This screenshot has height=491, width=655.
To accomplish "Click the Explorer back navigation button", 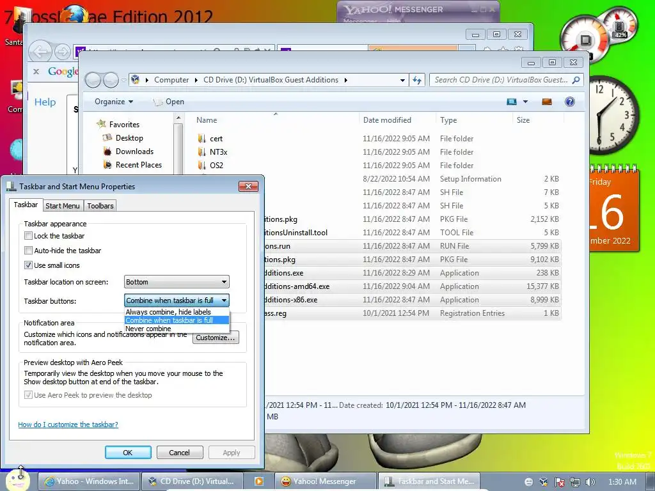I will 93,80.
